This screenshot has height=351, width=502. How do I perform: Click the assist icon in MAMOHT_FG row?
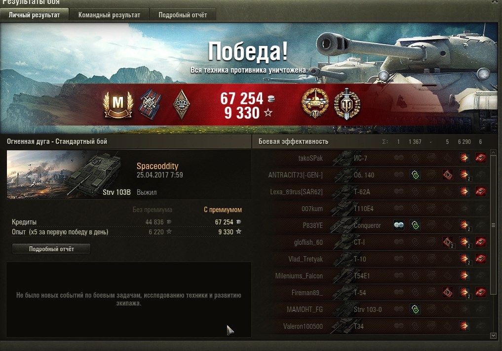coord(415,309)
